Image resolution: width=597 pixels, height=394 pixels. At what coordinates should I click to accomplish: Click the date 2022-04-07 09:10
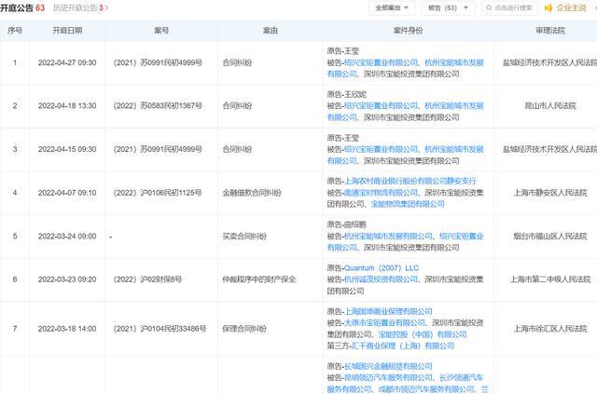[67, 193]
